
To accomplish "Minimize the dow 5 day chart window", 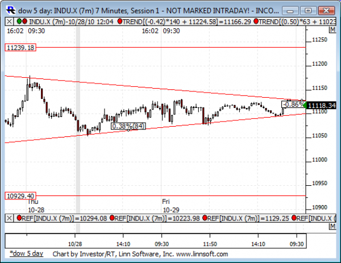I will click(x=290, y=10).
